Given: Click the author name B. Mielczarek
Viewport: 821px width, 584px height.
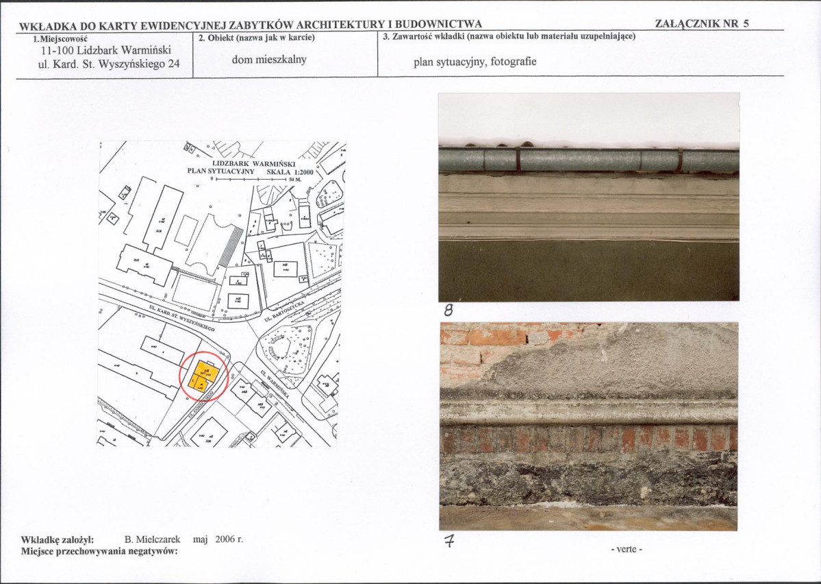Looking at the screenshot, I should coord(153,539).
